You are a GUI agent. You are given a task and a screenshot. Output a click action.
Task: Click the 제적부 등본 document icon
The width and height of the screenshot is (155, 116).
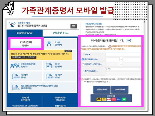point(16,77)
